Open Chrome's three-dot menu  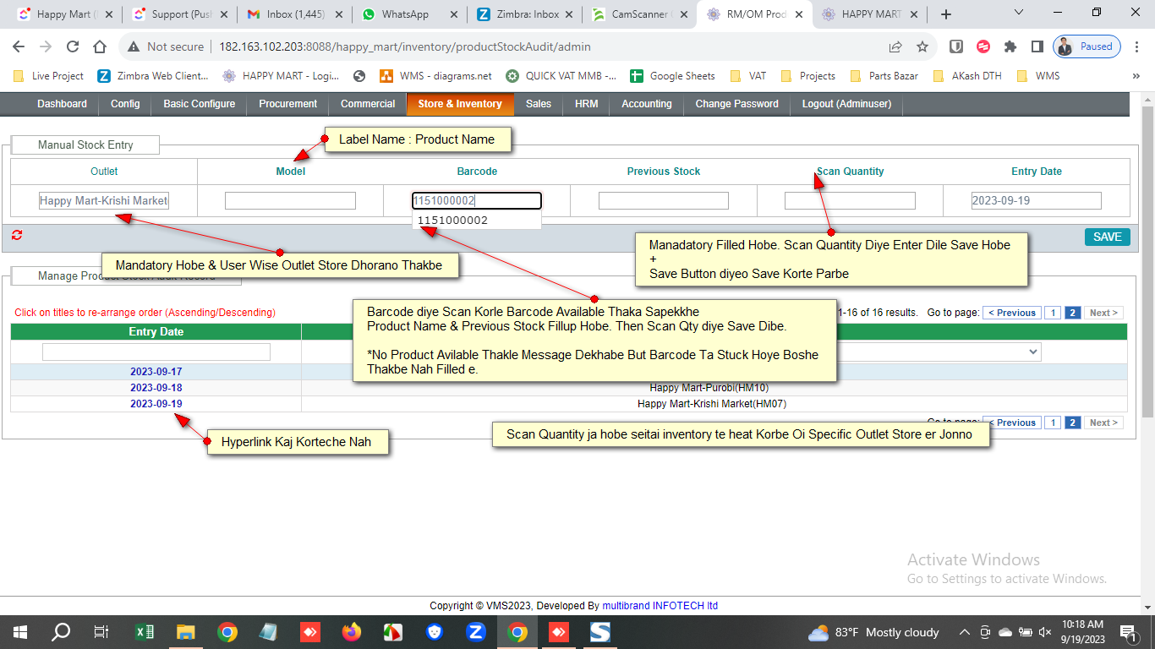[1136, 46]
